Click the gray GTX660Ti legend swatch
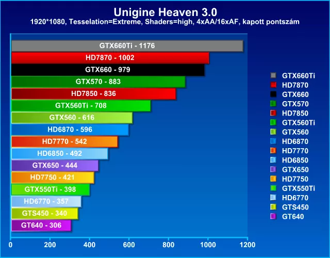 click(273, 75)
